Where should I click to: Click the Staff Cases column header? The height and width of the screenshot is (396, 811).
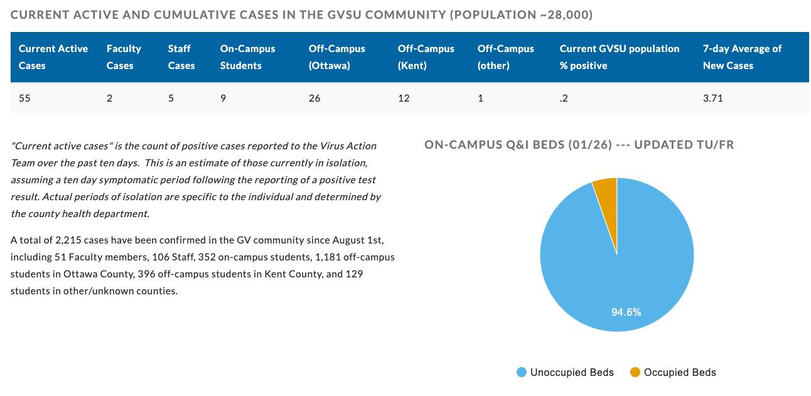pyautogui.click(x=181, y=56)
